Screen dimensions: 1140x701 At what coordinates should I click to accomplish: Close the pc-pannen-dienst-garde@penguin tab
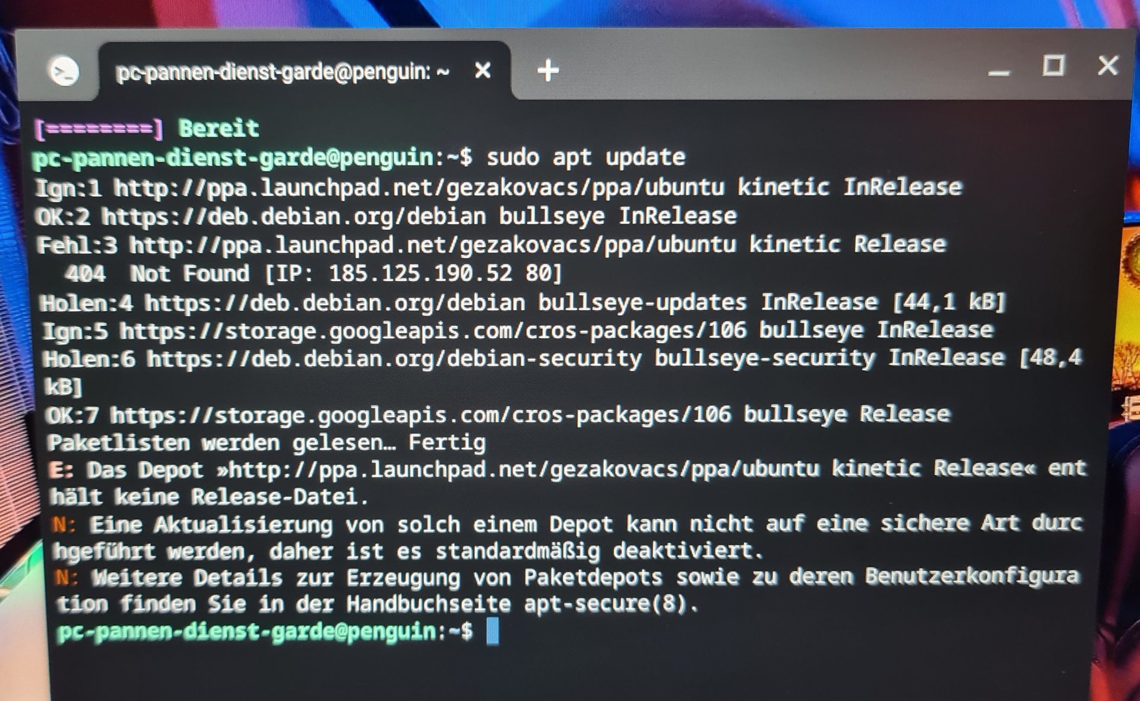coord(483,71)
